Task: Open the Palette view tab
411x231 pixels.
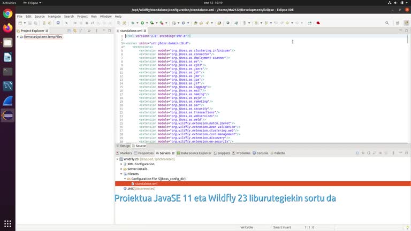Action: tap(278, 153)
